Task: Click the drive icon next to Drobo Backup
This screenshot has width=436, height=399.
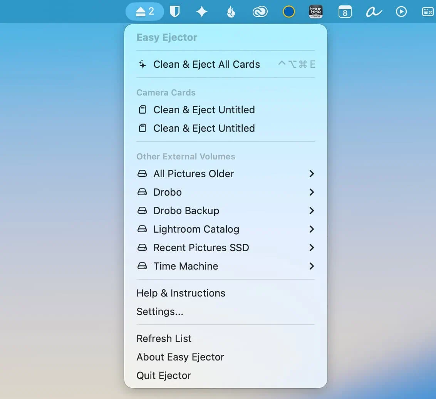Action: tap(142, 211)
